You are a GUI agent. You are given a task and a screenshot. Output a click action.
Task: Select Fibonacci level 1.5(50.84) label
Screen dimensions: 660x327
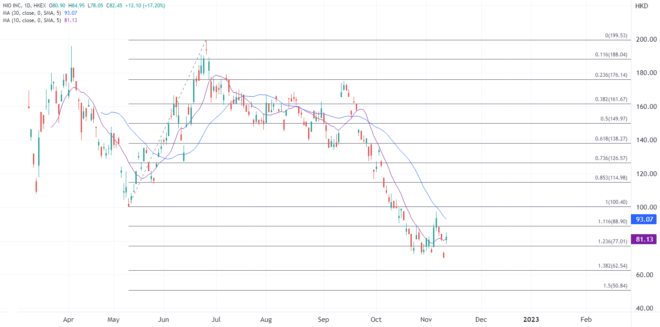coord(615,285)
